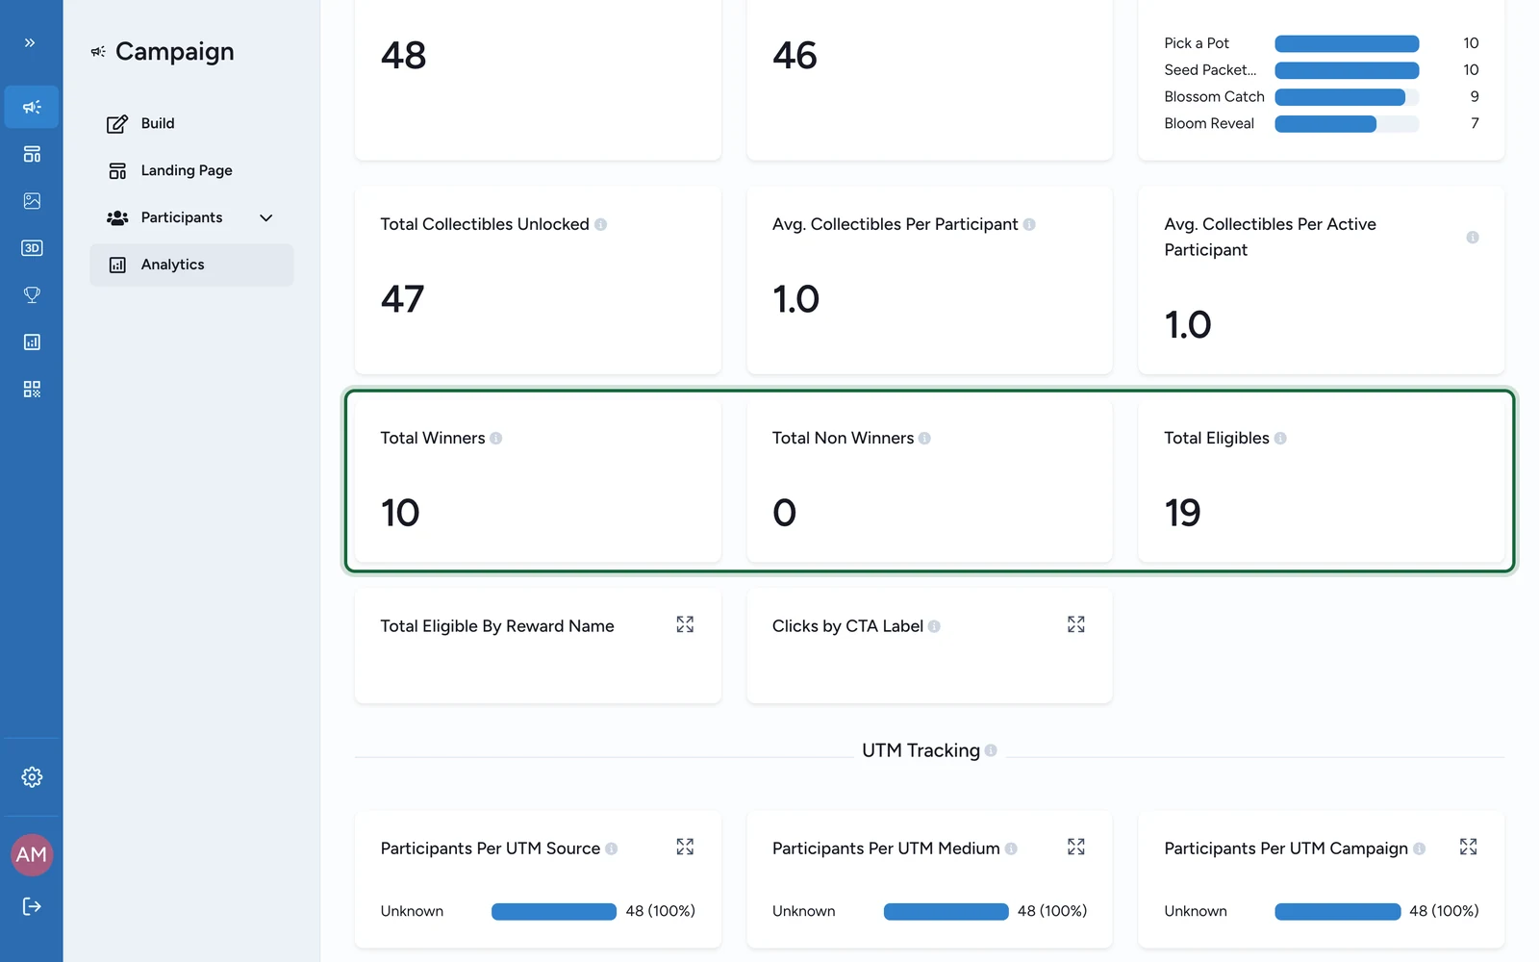Click the Bloom Reveal progress bar
This screenshot has width=1539, height=962.
(x=1347, y=123)
